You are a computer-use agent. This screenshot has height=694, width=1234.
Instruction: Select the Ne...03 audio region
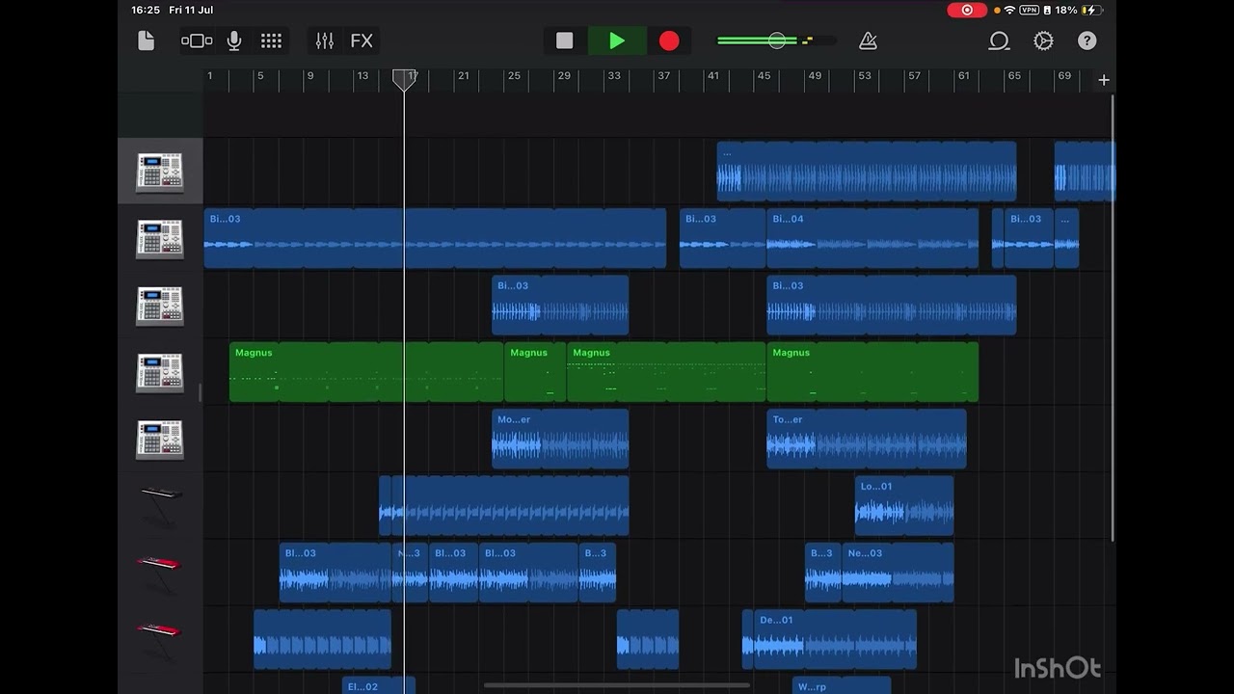tap(898, 573)
